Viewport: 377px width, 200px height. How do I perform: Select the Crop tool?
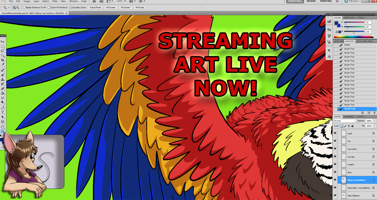pos(3,60)
